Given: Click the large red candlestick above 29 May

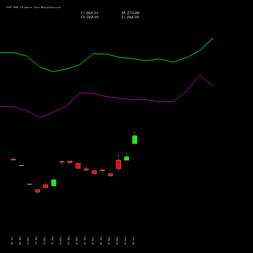Looking at the screenshot, I should click(118, 164).
